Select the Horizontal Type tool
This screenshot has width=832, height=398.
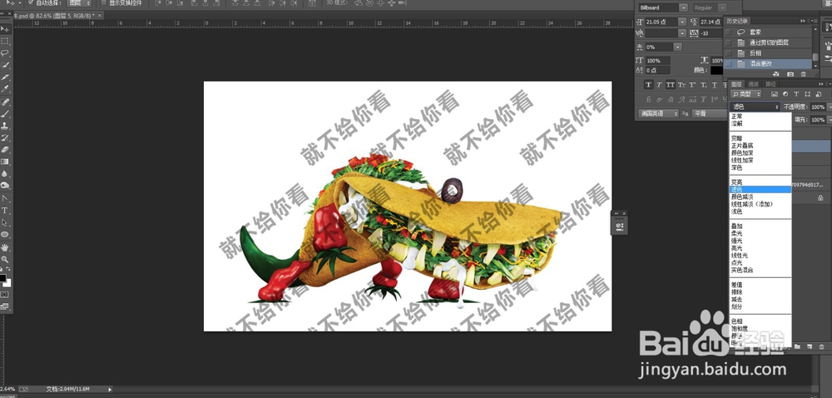click(5, 211)
